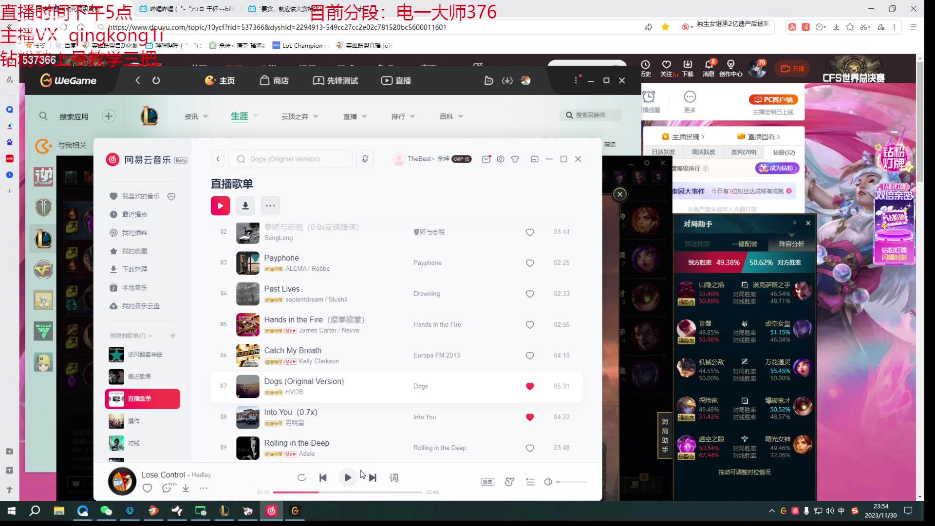
Task: Open Douyu 消息 notifications bell
Action: point(709,68)
